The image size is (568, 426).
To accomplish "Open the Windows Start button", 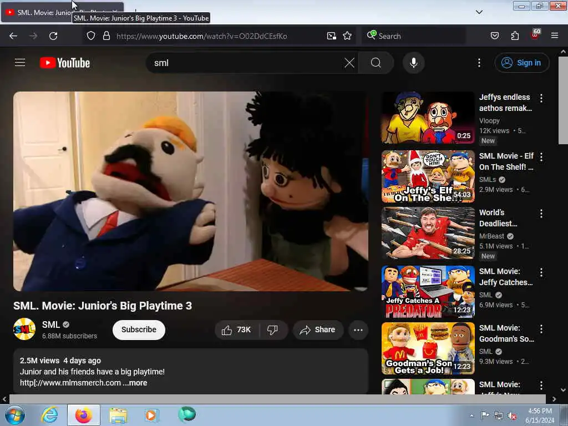I will point(15,415).
